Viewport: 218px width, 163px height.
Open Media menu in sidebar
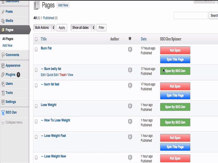pos(9,21)
